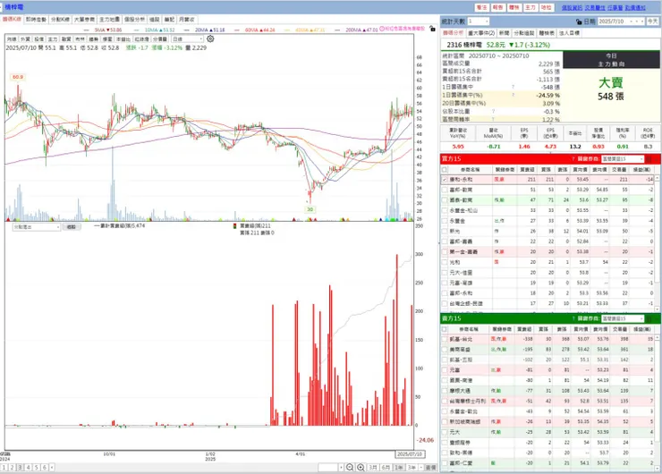Click the 行事曆 link at top right

615,7
